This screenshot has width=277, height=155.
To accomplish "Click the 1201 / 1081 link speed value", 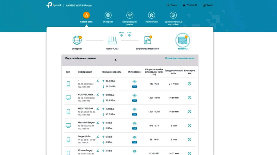I will point(154,98).
